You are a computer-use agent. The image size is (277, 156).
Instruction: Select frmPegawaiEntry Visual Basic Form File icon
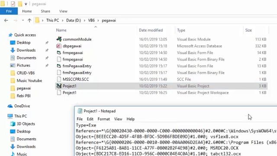tap(59, 66)
